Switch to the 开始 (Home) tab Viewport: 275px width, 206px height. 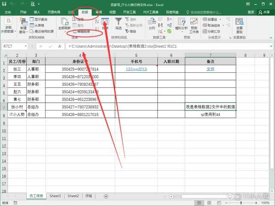pos(23,12)
